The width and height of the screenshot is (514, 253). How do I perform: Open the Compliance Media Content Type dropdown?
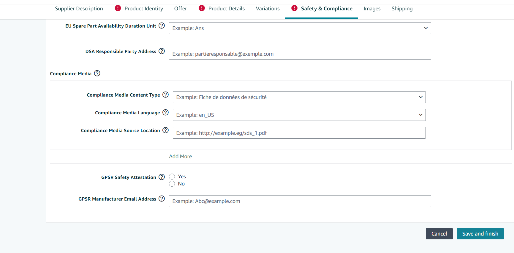(299, 97)
